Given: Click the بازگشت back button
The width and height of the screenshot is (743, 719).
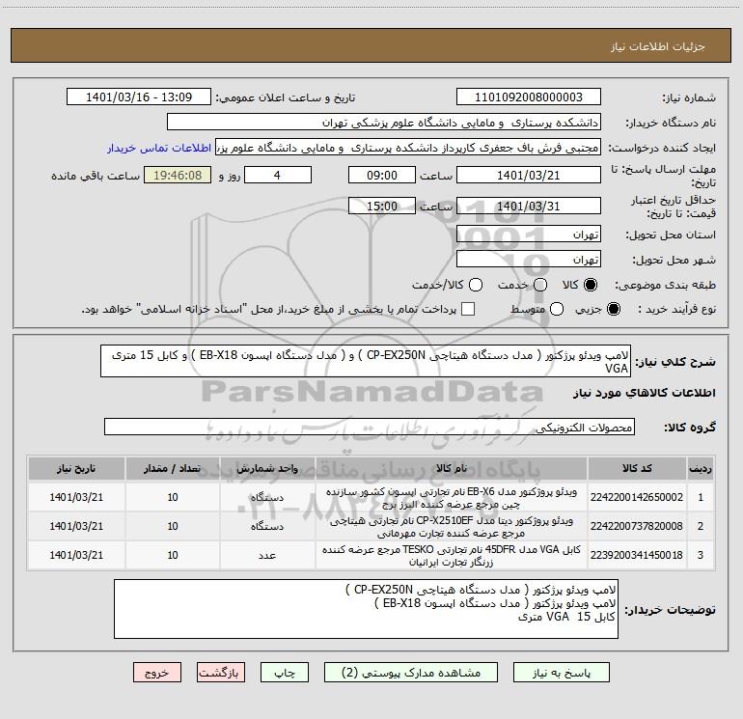Looking at the screenshot, I should point(221,673).
